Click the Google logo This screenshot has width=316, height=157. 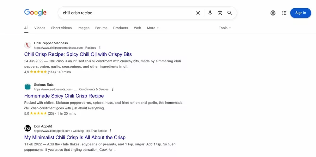pyautogui.click(x=35, y=13)
